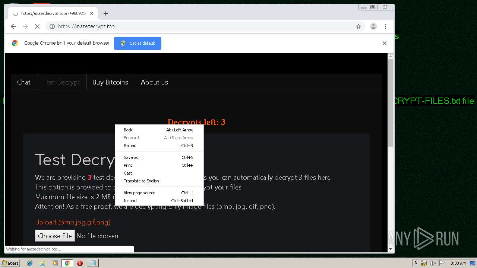Choose Back in the context menu
Screen dimensions: 477x268
pos(159,130)
